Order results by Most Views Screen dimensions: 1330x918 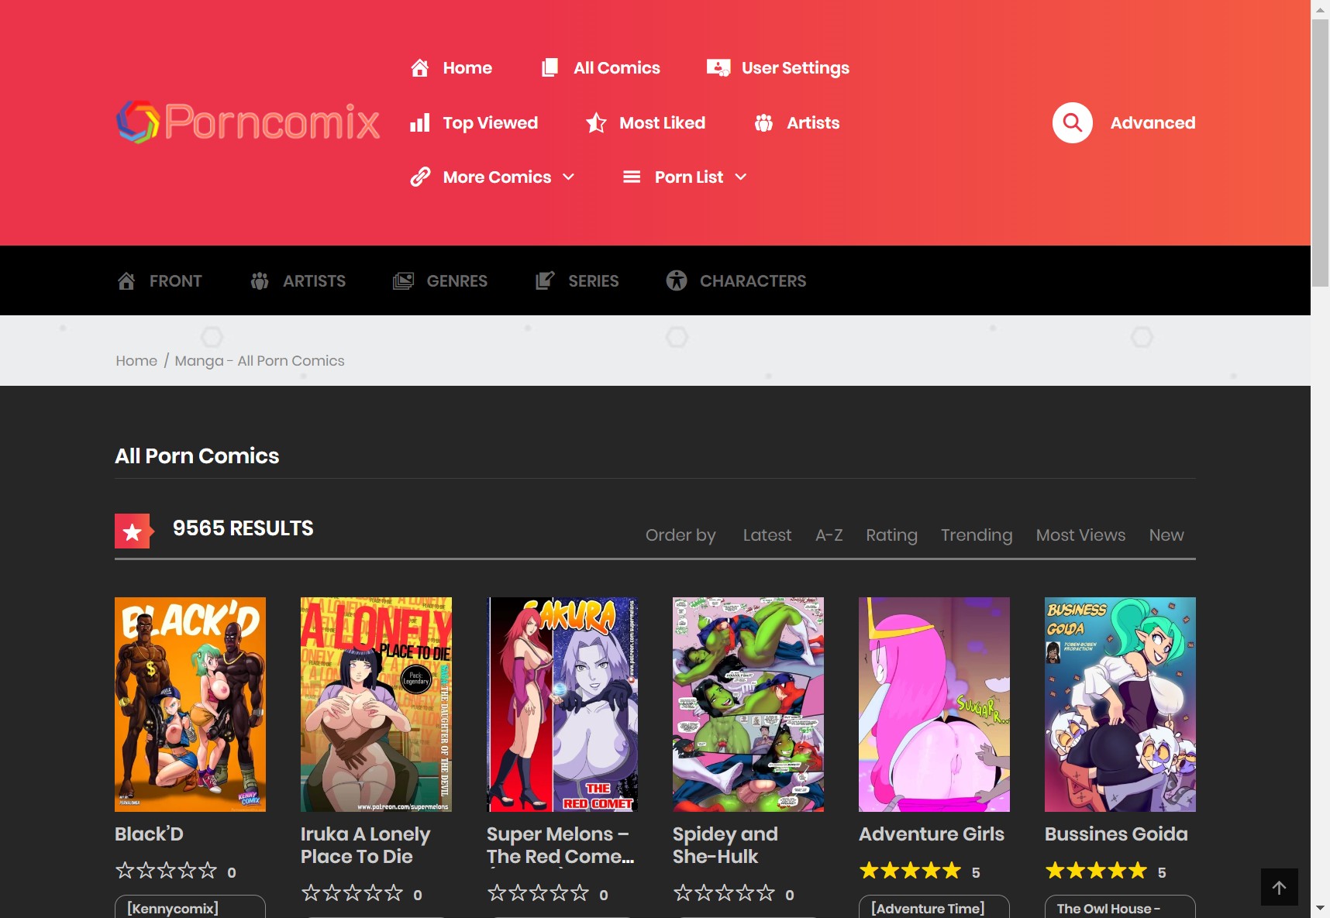tap(1080, 535)
